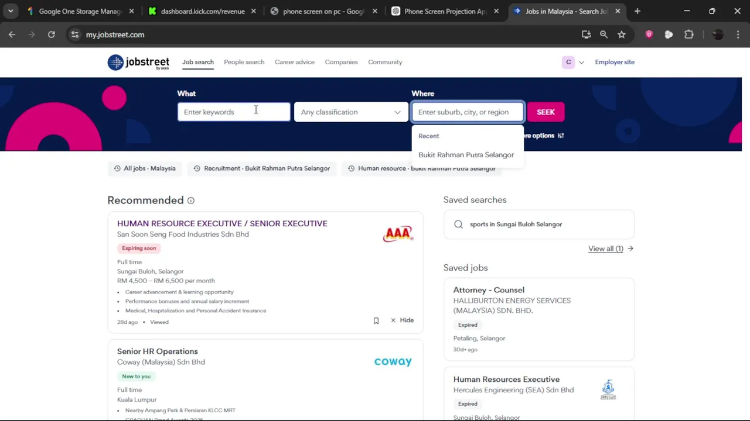Viewport: 750px width, 421px height.
Task: Click the sliders icon beside more options
Action: coord(561,136)
